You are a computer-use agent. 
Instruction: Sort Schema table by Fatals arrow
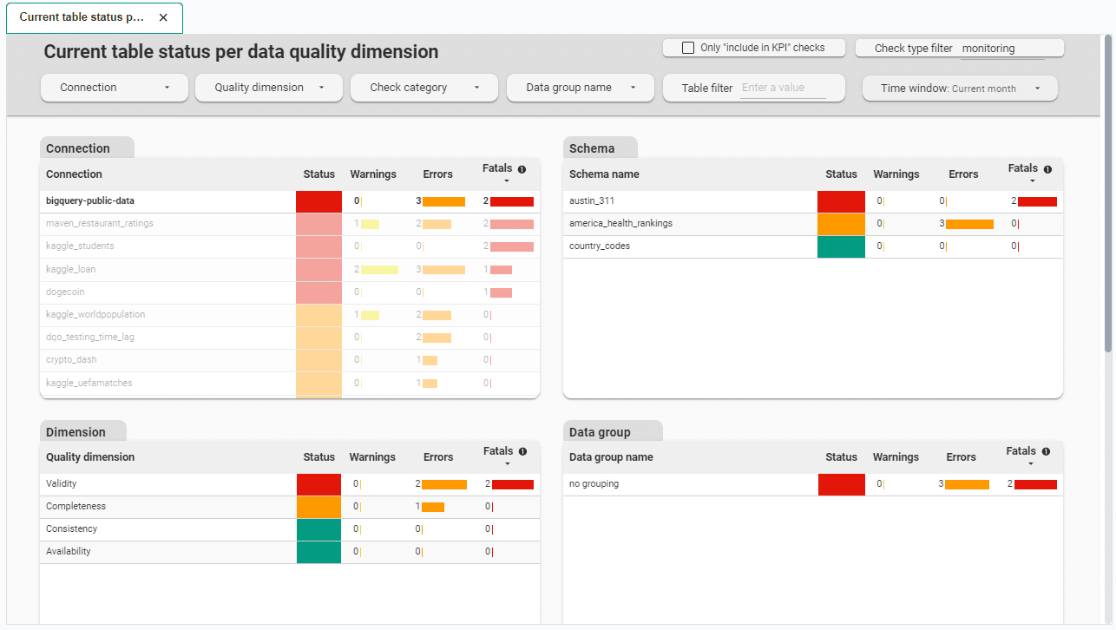[1032, 181]
